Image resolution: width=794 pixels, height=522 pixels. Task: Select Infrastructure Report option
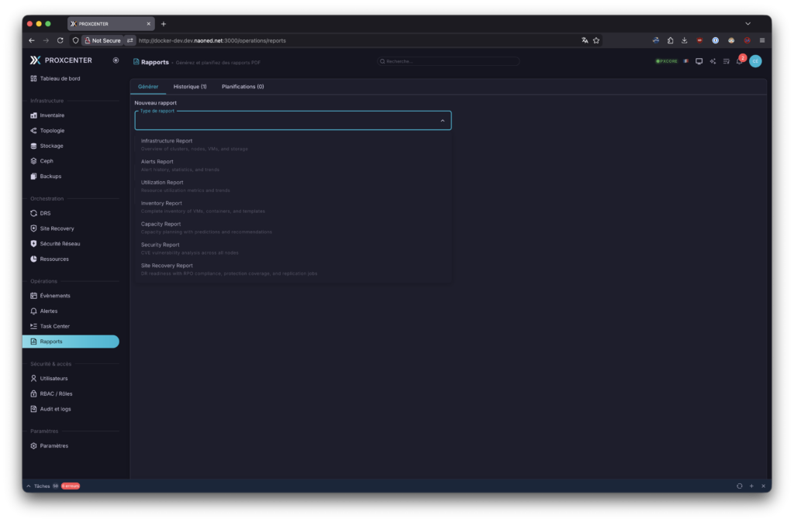167,141
